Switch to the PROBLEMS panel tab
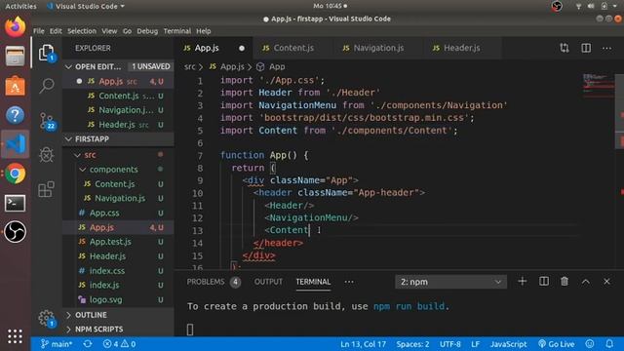624x351 pixels. [x=214, y=282]
